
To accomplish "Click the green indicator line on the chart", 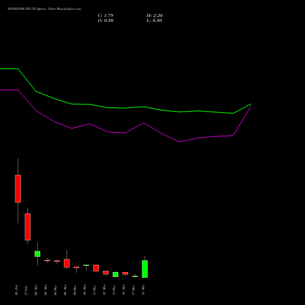I will coord(126,108).
